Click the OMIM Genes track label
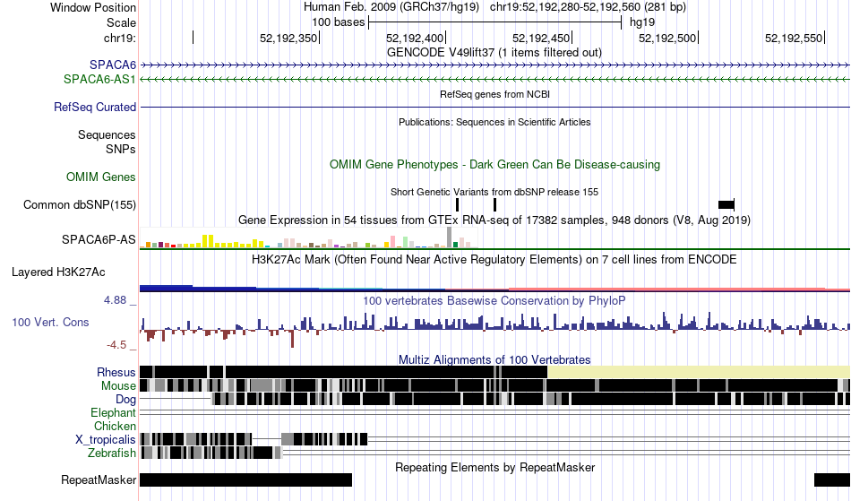The image size is (851, 501). point(101,177)
